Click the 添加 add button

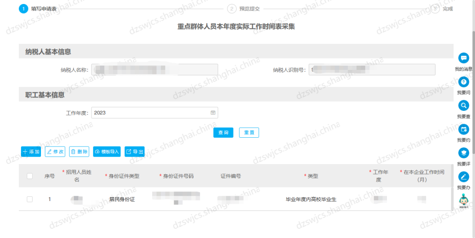31,152
